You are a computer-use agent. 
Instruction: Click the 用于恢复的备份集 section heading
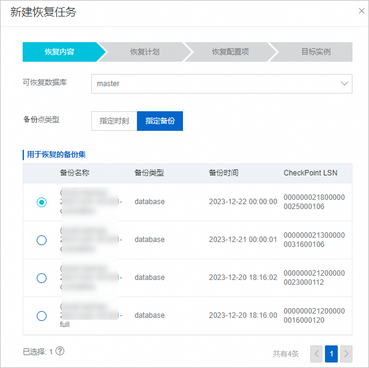pos(56,155)
